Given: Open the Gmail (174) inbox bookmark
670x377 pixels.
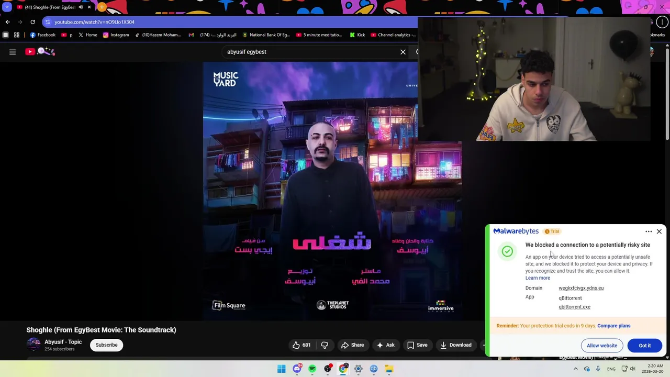Looking at the screenshot, I should point(213,35).
